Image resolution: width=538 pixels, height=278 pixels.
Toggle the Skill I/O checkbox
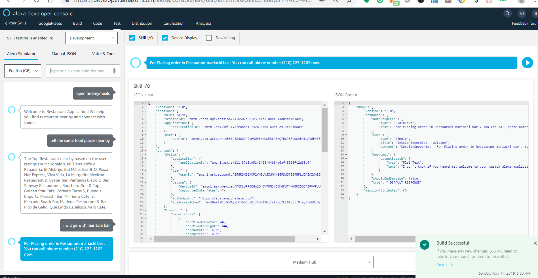click(x=132, y=38)
